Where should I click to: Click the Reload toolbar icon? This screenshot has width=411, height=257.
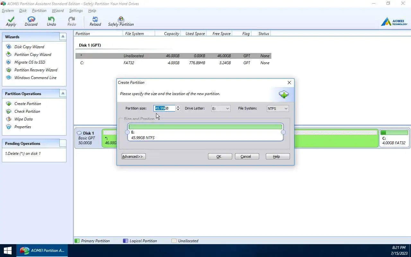[x=95, y=19]
